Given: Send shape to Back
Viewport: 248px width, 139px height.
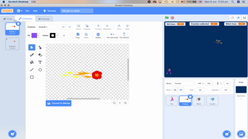Looking at the screenshot, I should tap(127, 27).
